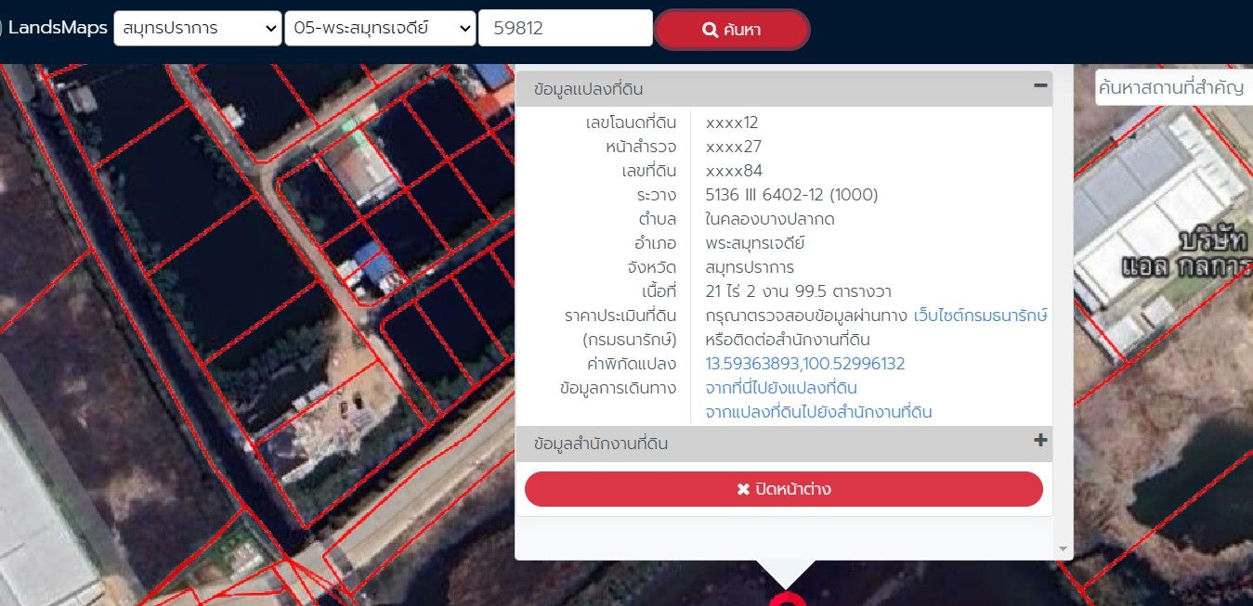The height and width of the screenshot is (606, 1253).
Task: Select the สมุทรปราการ province value in the popup
Action: (750, 267)
